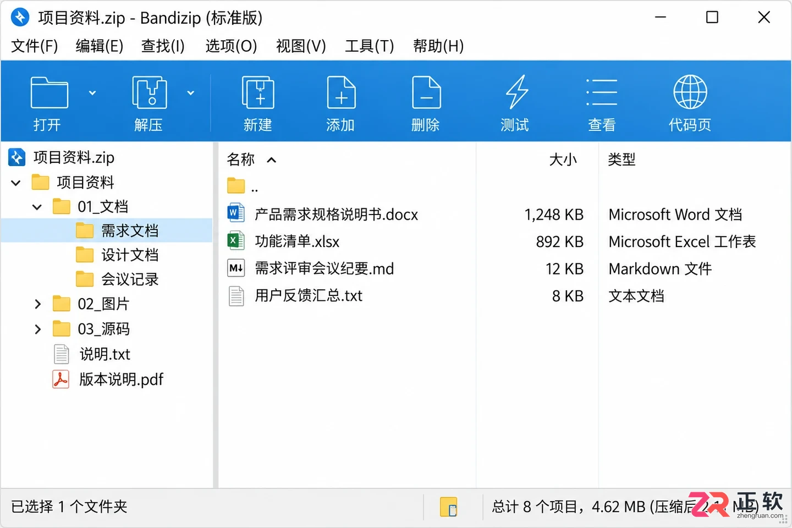
Task: Select the 功能清单.xlsx file name
Action: pyautogui.click(x=297, y=241)
